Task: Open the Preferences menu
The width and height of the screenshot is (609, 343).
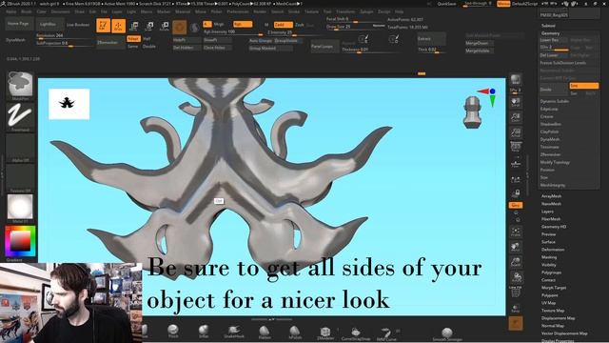Action: [x=238, y=11]
